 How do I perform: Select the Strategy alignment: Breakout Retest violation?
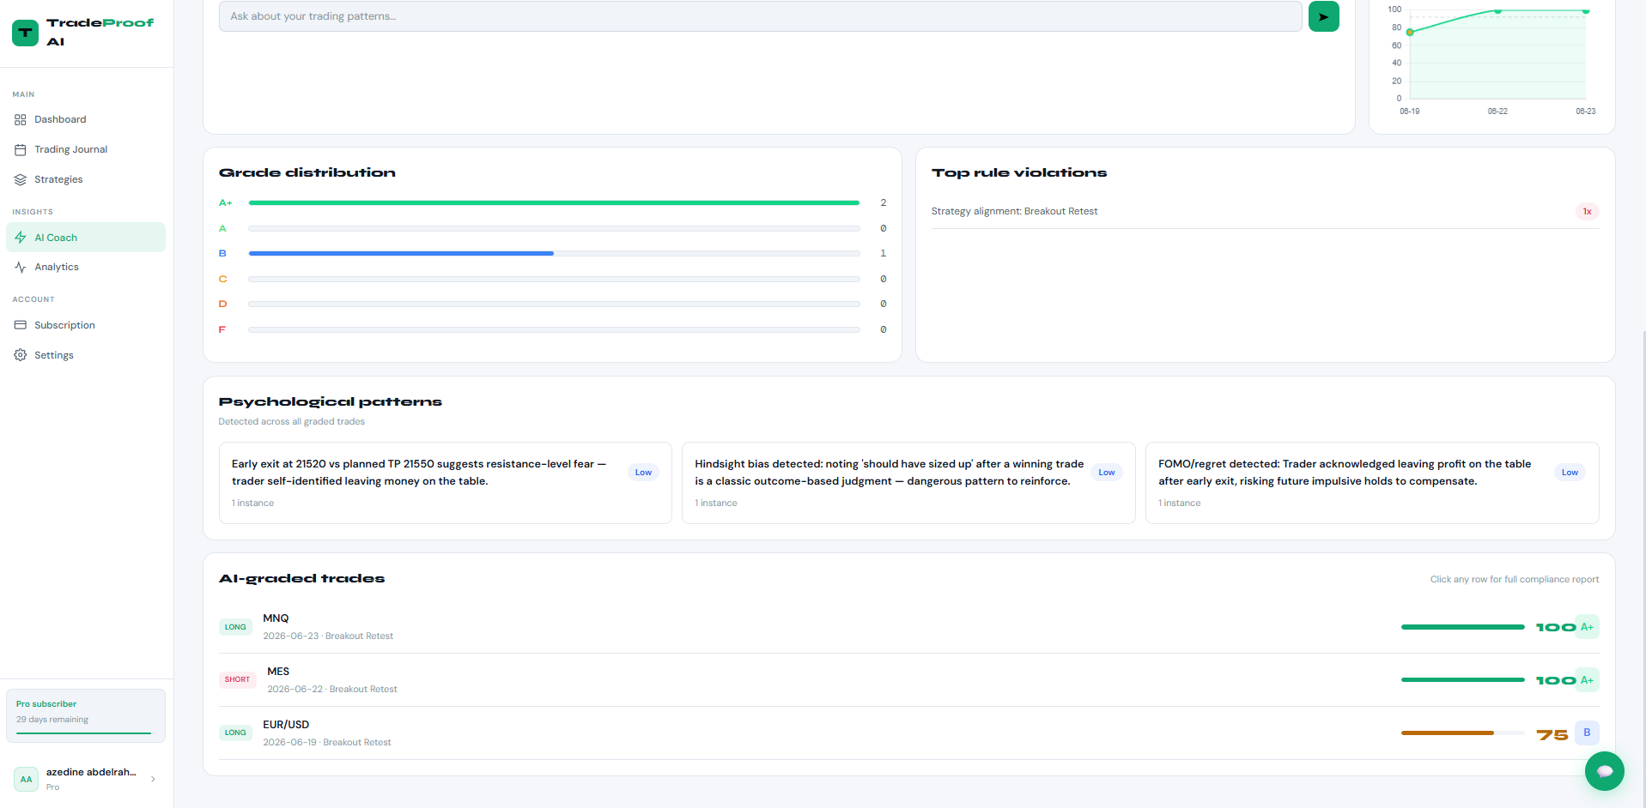click(x=1265, y=212)
